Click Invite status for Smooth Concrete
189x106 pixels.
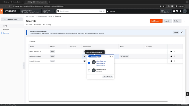(53, 61)
